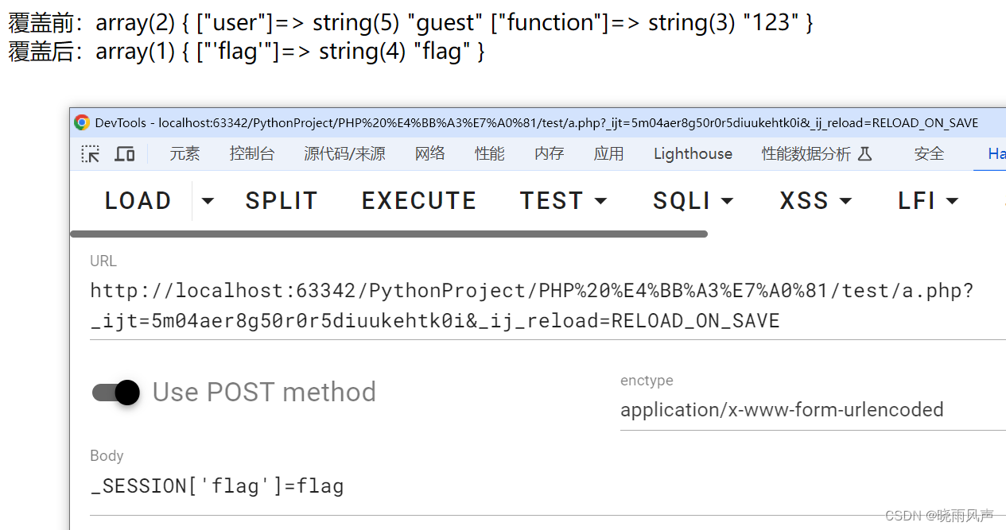Image resolution: width=1006 pixels, height=530 pixels.
Task: Select the enctype combo box
Action: [813, 410]
